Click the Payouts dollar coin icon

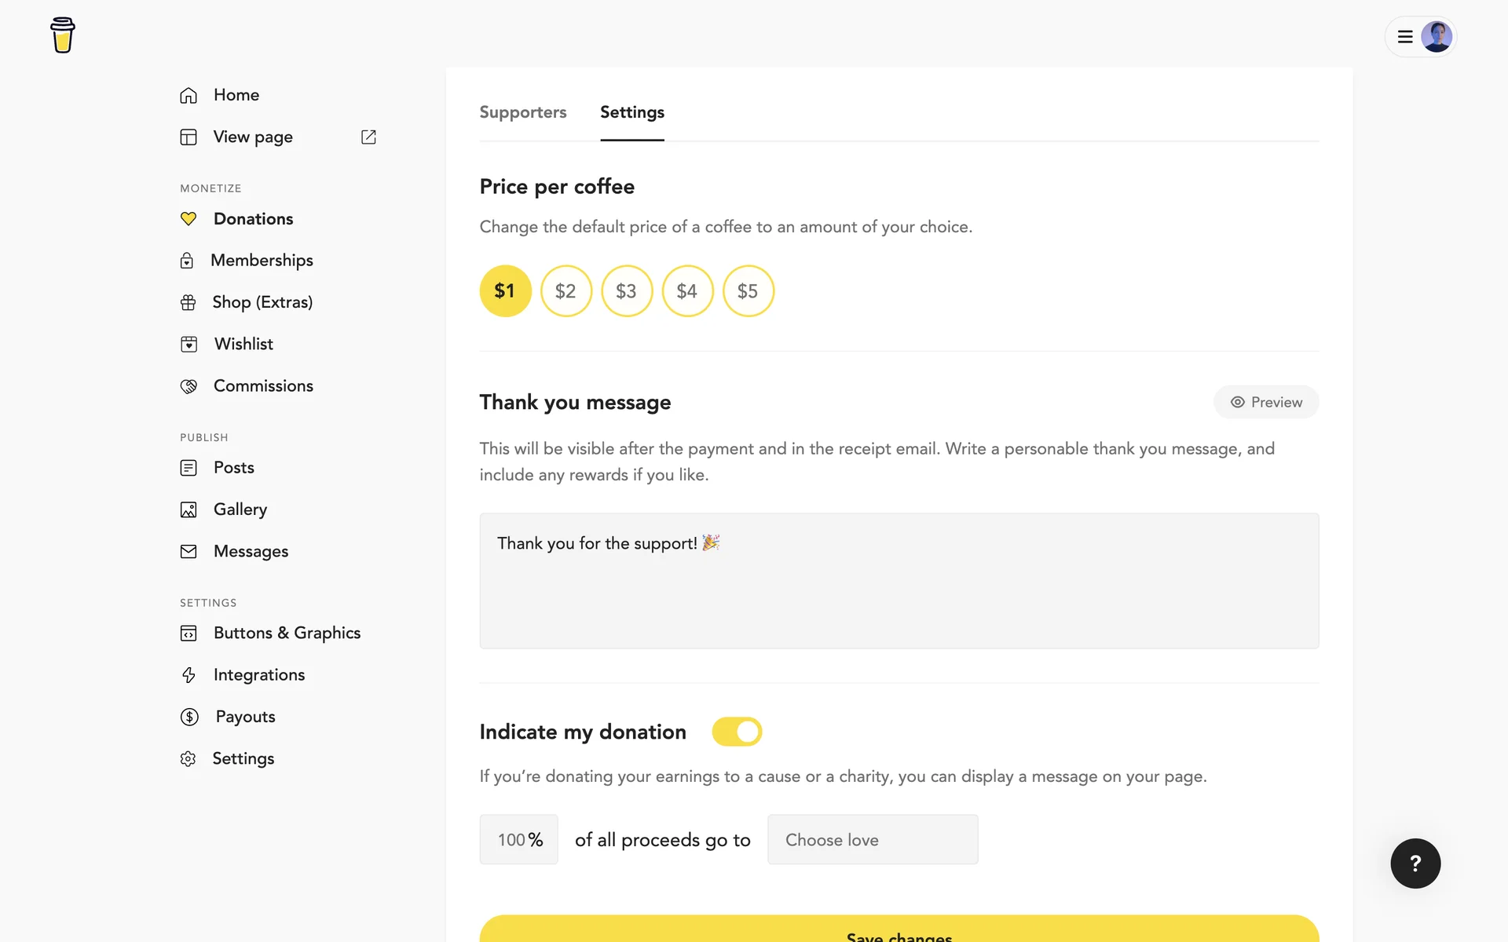[x=189, y=717]
